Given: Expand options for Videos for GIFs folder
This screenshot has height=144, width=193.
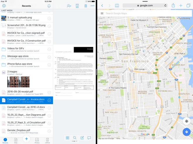Looking at the screenshot, I should (49, 49).
